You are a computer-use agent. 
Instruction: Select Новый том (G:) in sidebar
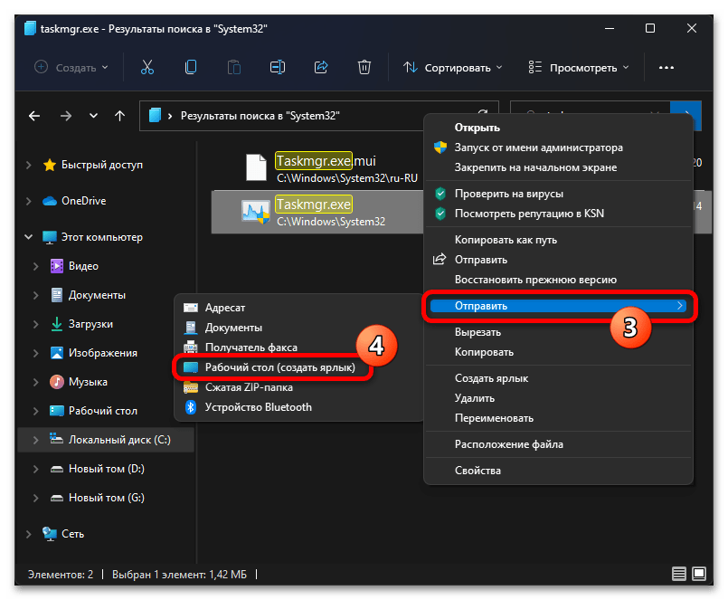tap(107, 498)
